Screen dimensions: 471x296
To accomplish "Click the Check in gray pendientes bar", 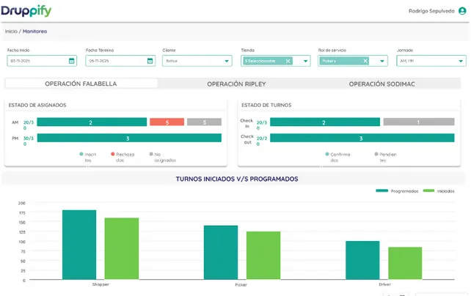I will 419,122.
